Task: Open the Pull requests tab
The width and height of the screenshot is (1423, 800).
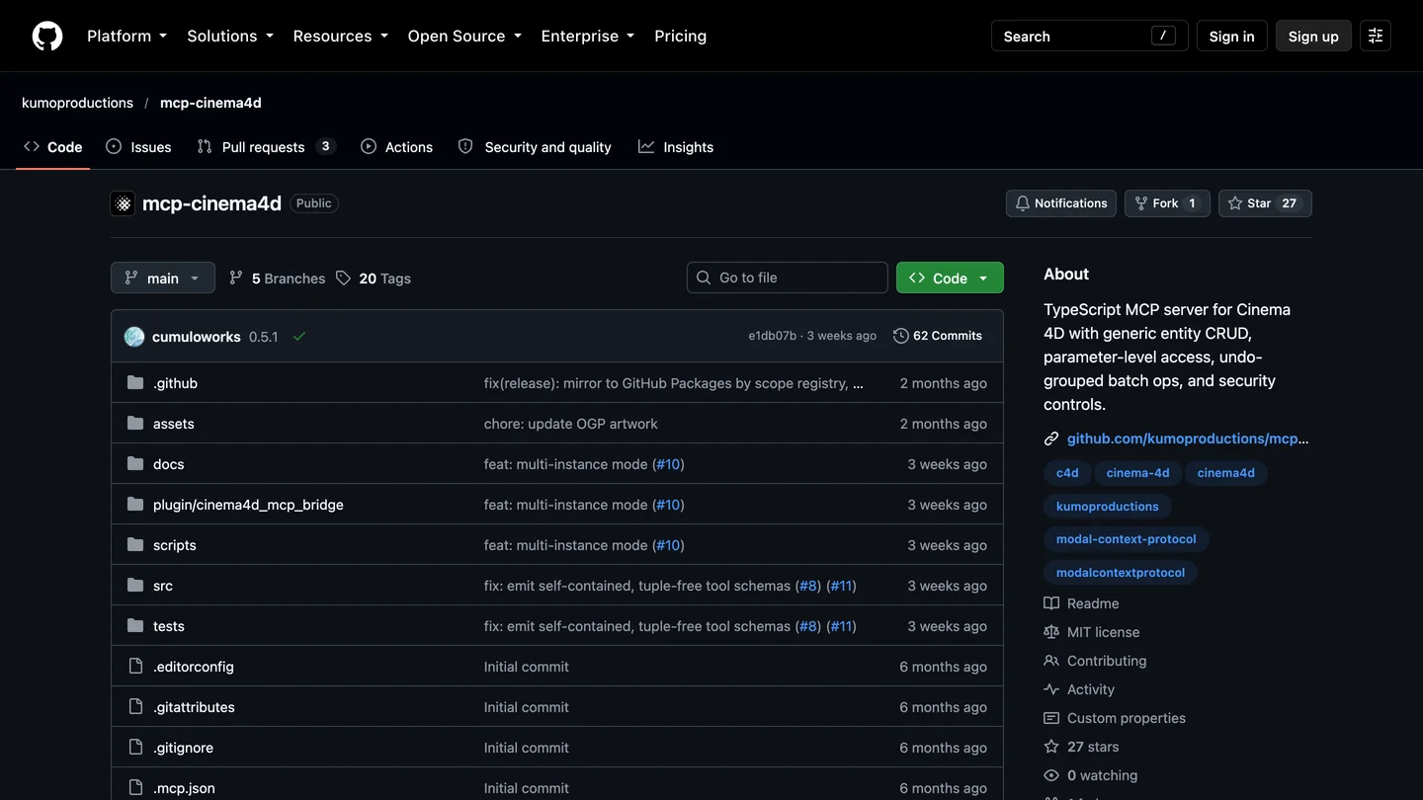Action: [x=267, y=147]
